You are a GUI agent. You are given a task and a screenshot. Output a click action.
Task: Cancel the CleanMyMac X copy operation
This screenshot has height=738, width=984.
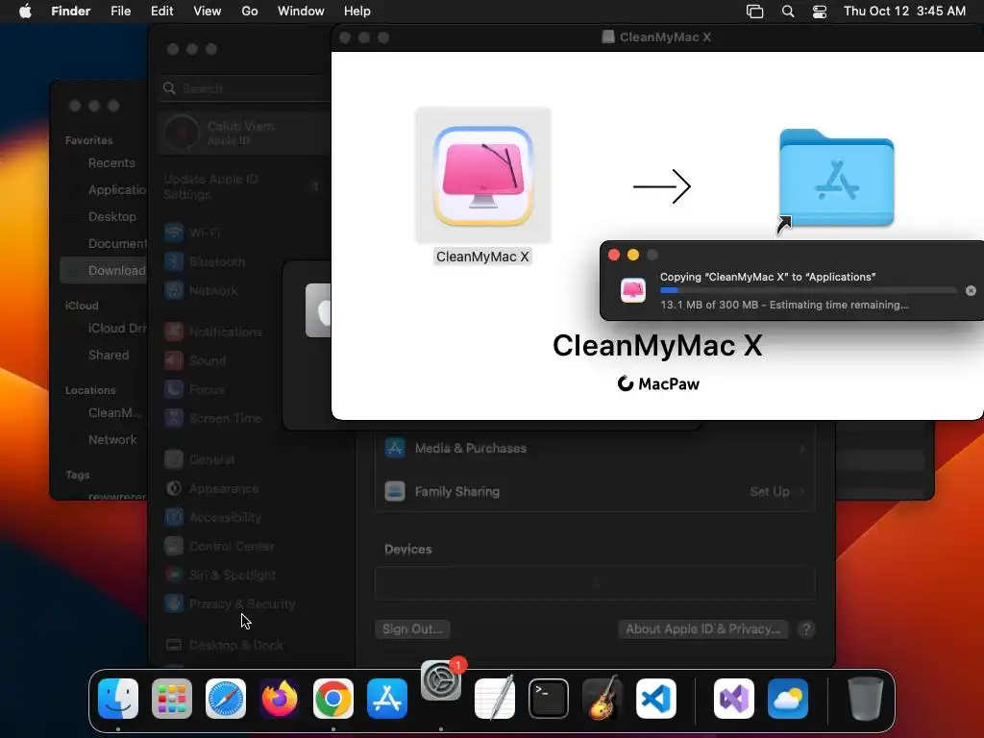click(971, 290)
